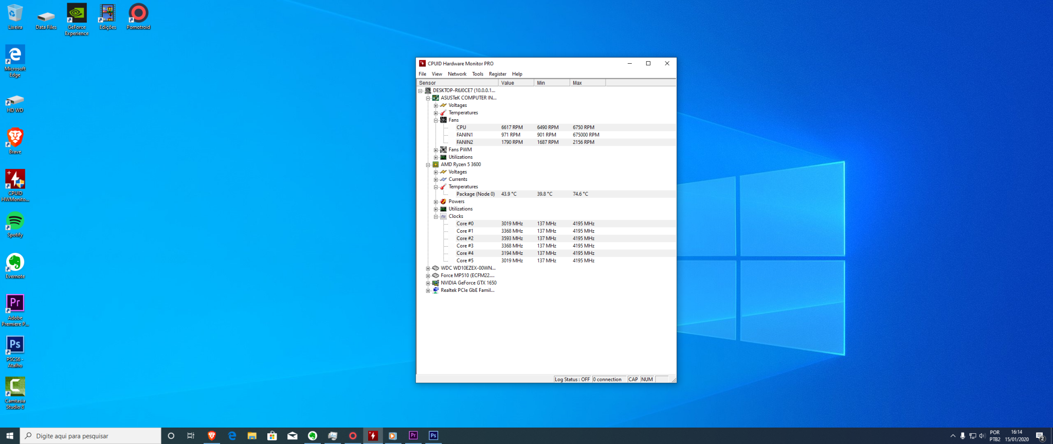1053x444 pixels.
Task: Expand the WDC WD10EZEX drive node
Action: 428,268
